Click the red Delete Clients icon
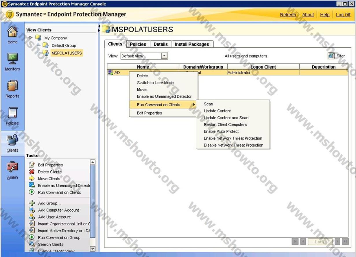Viewport: 356px width, 257px height. point(32,172)
